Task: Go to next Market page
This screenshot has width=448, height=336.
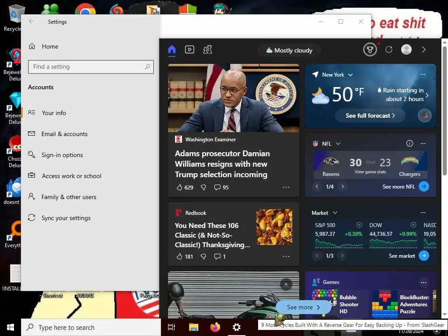Action: coord(342,255)
